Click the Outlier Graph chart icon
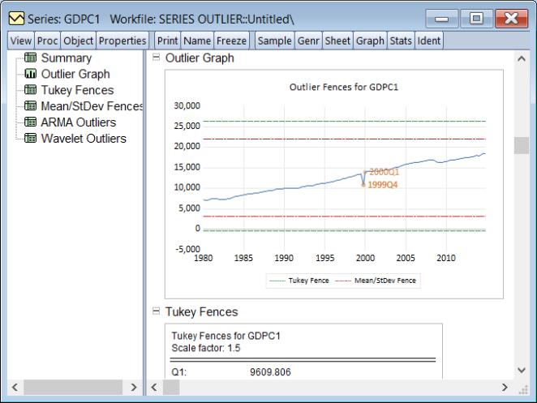 (x=31, y=75)
